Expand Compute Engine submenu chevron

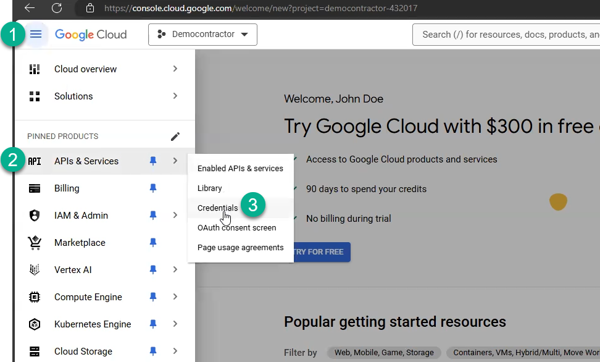[x=175, y=297]
